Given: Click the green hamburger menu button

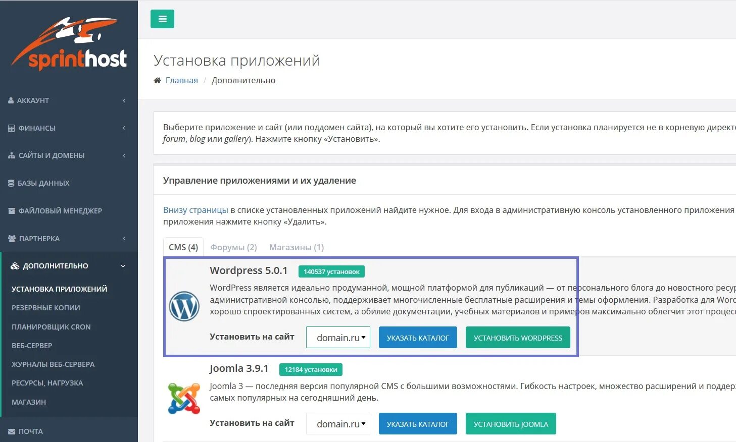Looking at the screenshot, I should click(x=162, y=19).
